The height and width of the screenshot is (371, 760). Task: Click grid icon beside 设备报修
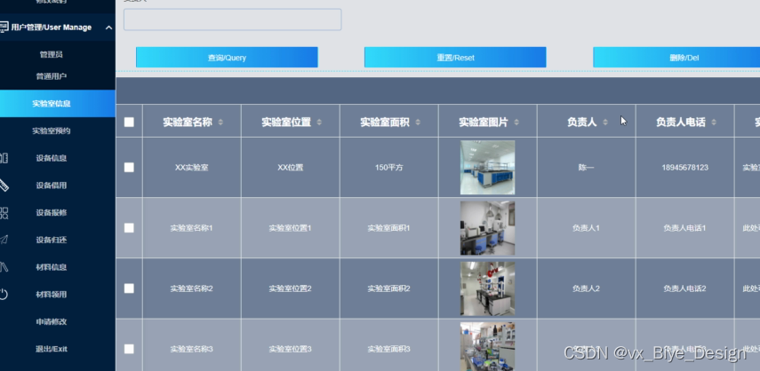tap(4, 213)
